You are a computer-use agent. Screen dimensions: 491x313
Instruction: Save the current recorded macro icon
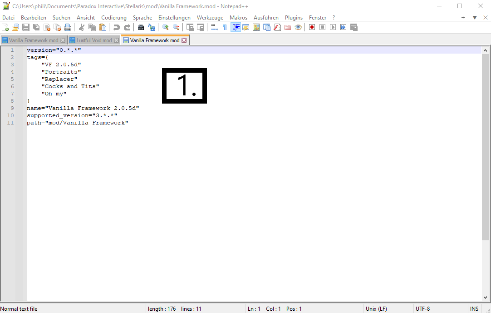[354, 27]
